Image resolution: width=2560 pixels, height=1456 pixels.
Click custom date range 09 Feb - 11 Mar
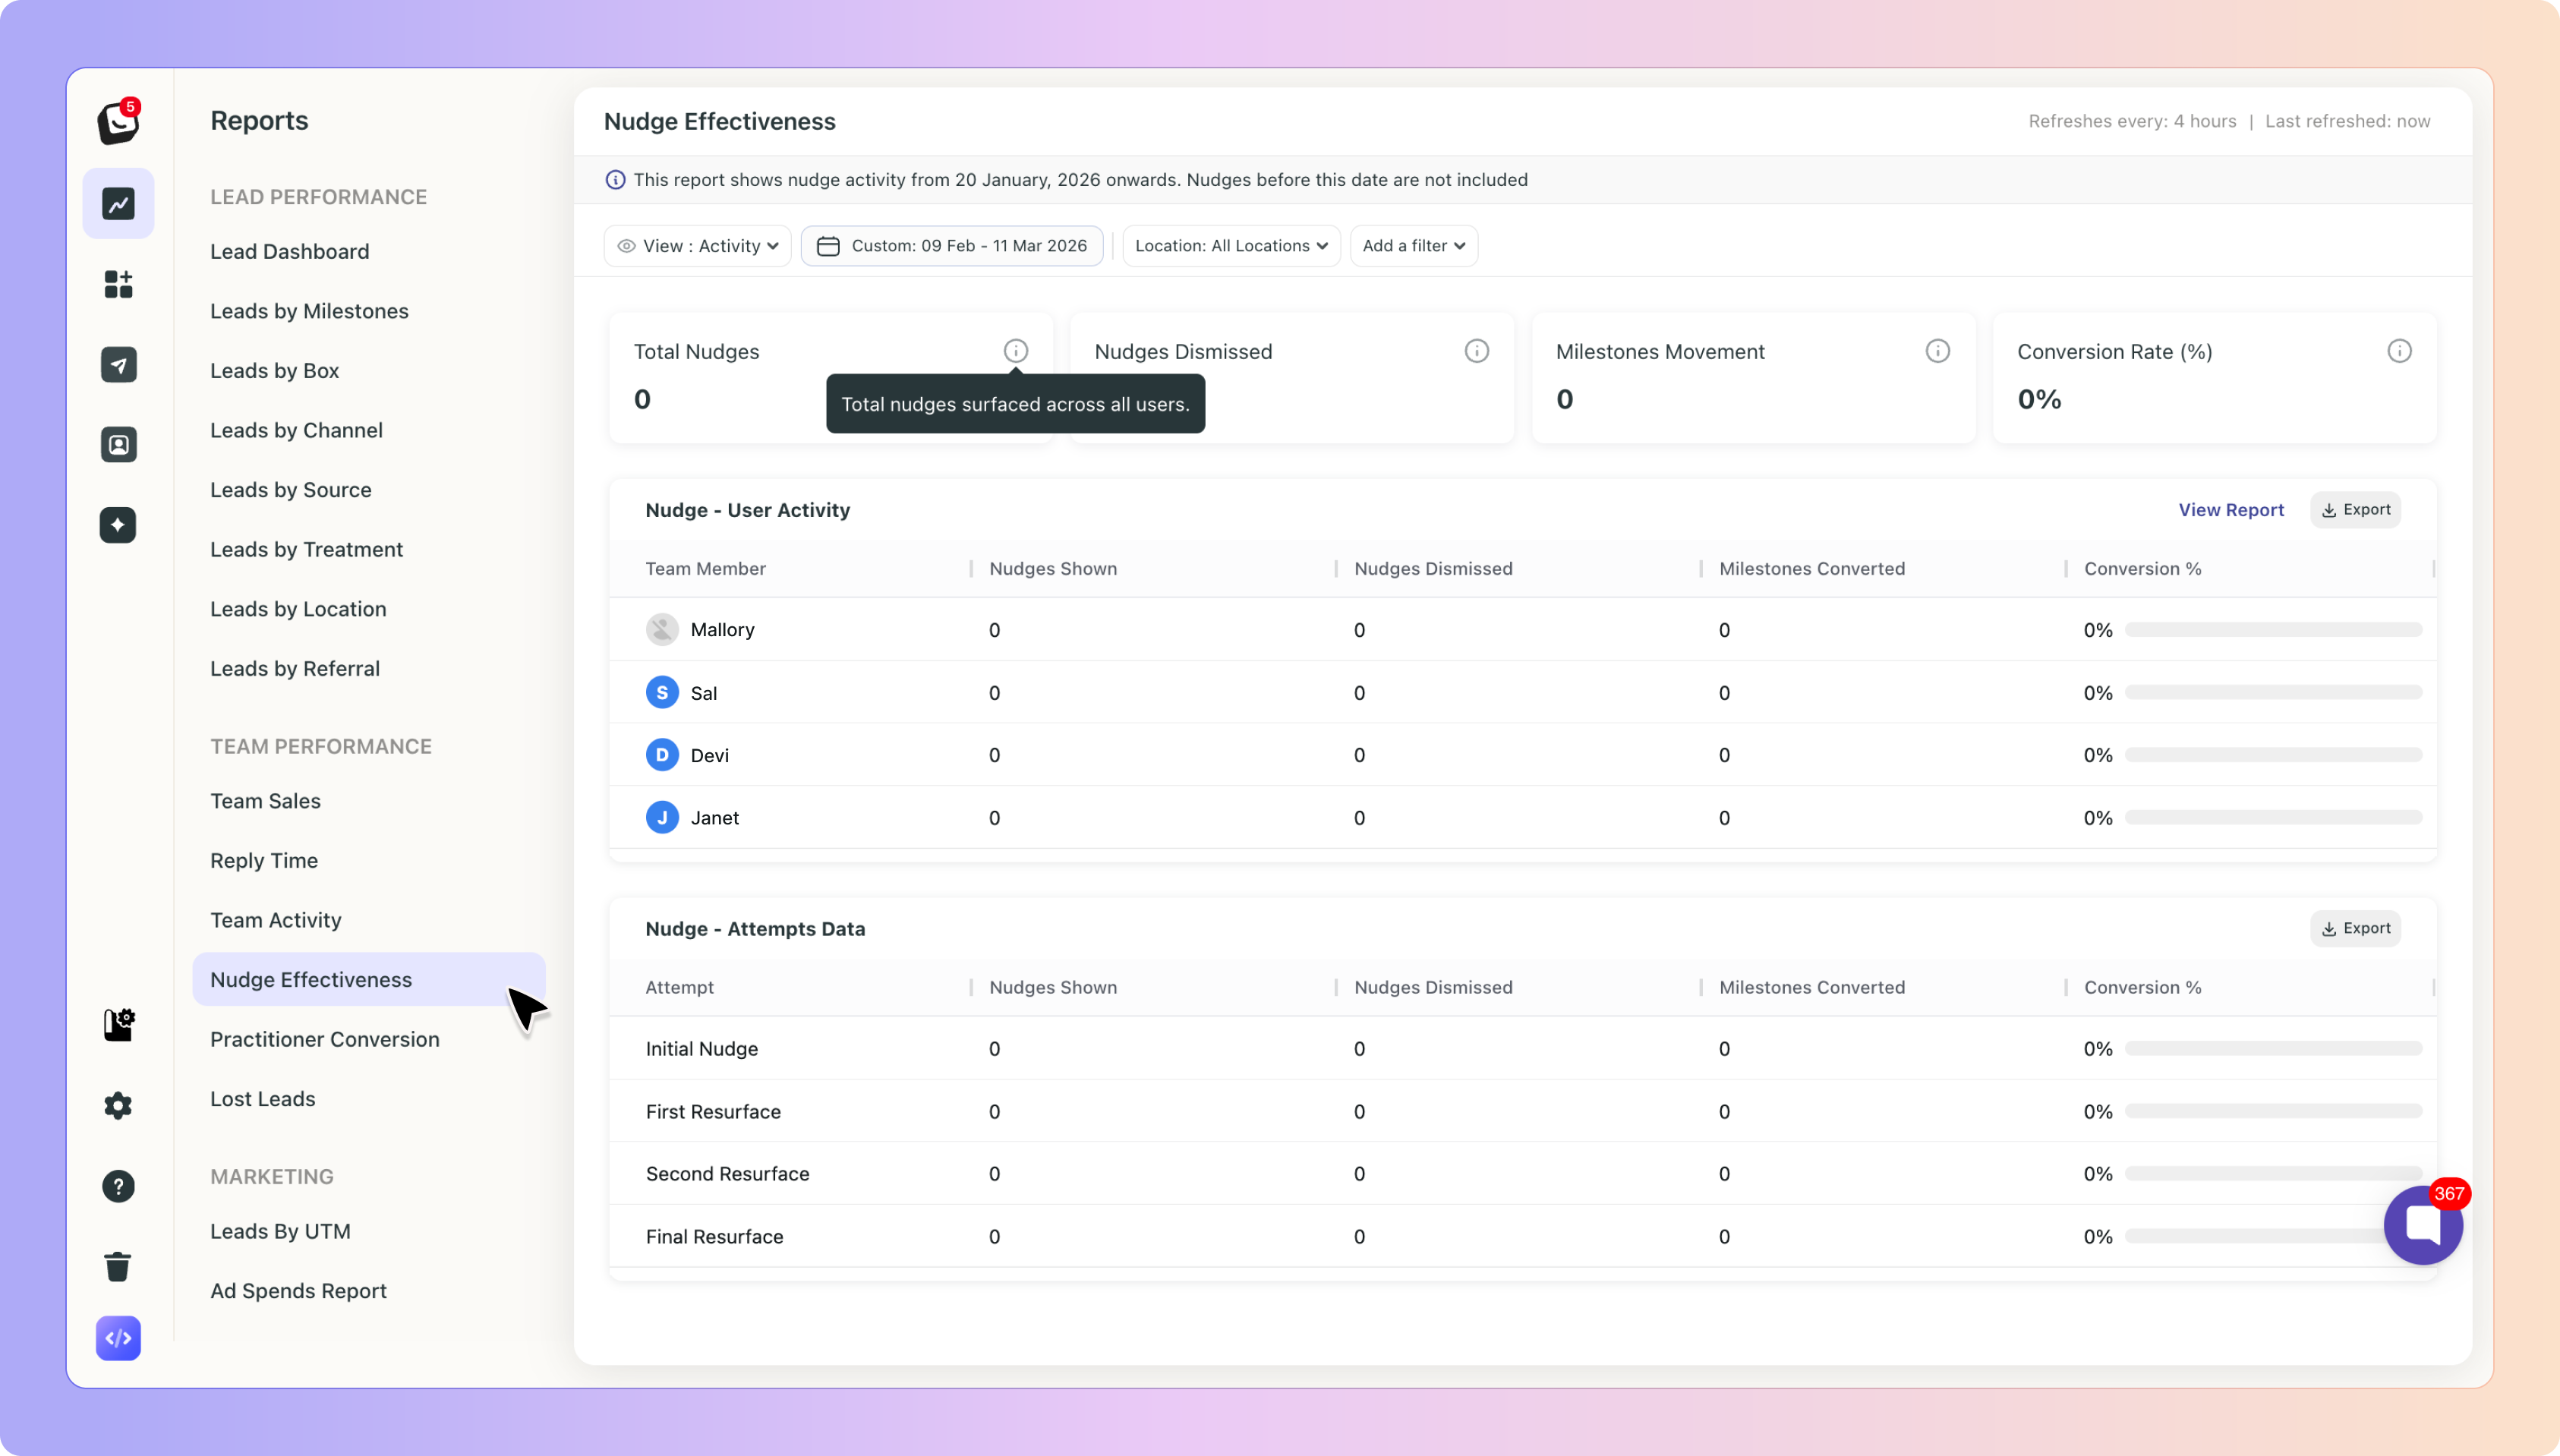coord(952,246)
